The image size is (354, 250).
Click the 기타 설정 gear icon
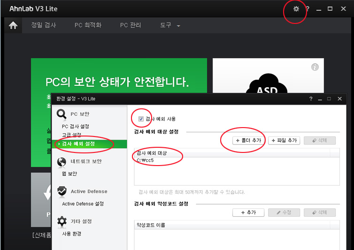pyautogui.click(x=62, y=221)
